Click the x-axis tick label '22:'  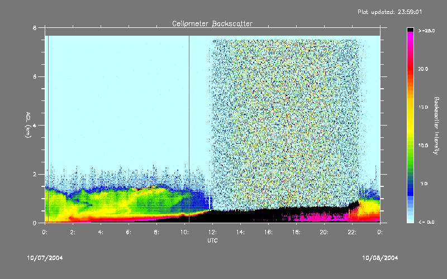(x=352, y=232)
